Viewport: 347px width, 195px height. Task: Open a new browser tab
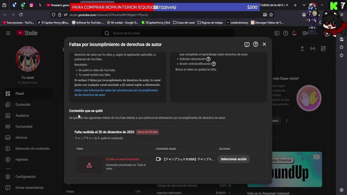tap(295, 5)
